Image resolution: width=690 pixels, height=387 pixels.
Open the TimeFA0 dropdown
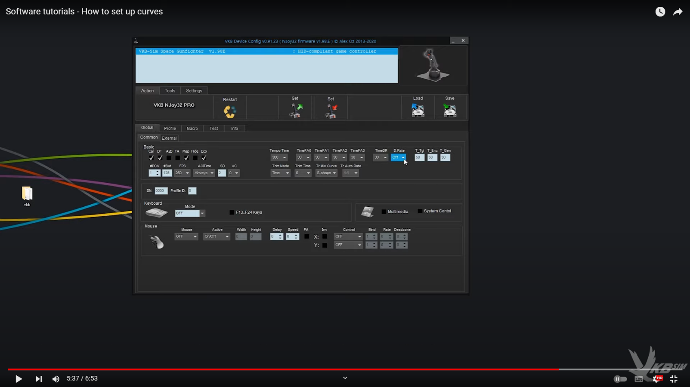pos(303,158)
